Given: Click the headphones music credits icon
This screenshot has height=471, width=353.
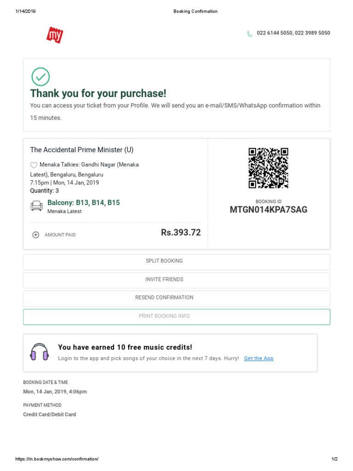Looking at the screenshot, I should click(40, 352).
